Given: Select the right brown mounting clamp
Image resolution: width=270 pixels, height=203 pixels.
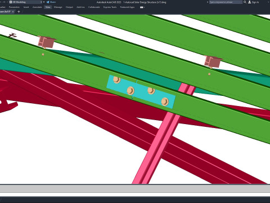Looking at the screenshot, I should 213,61.
